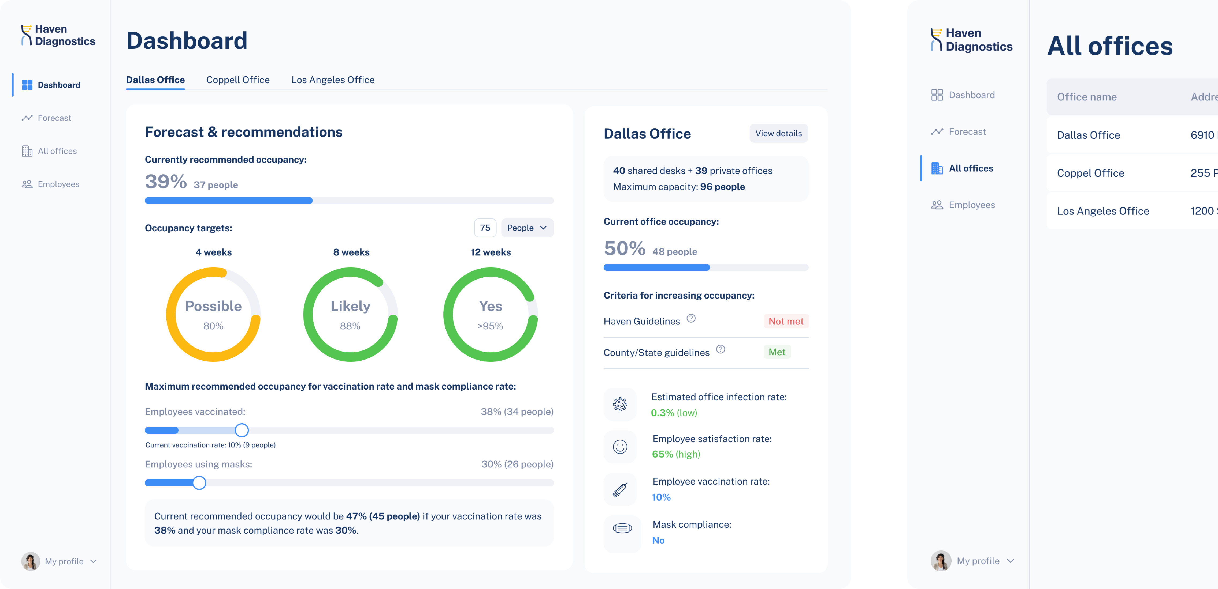Image resolution: width=1218 pixels, height=589 pixels.
Task: Expand My profile chevron in left sidebar
Action: tap(94, 562)
